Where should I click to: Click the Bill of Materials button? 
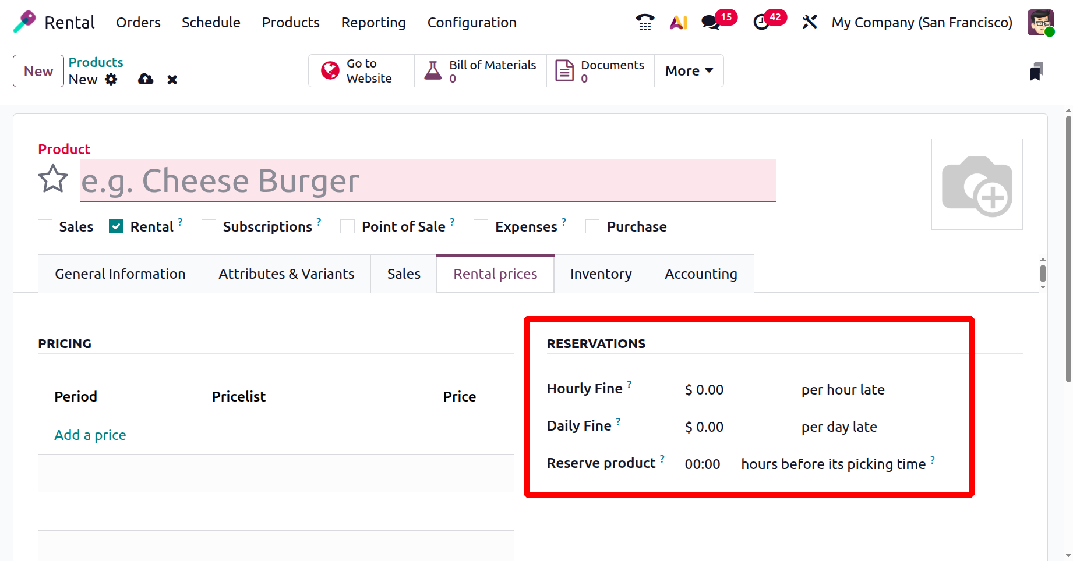click(480, 70)
